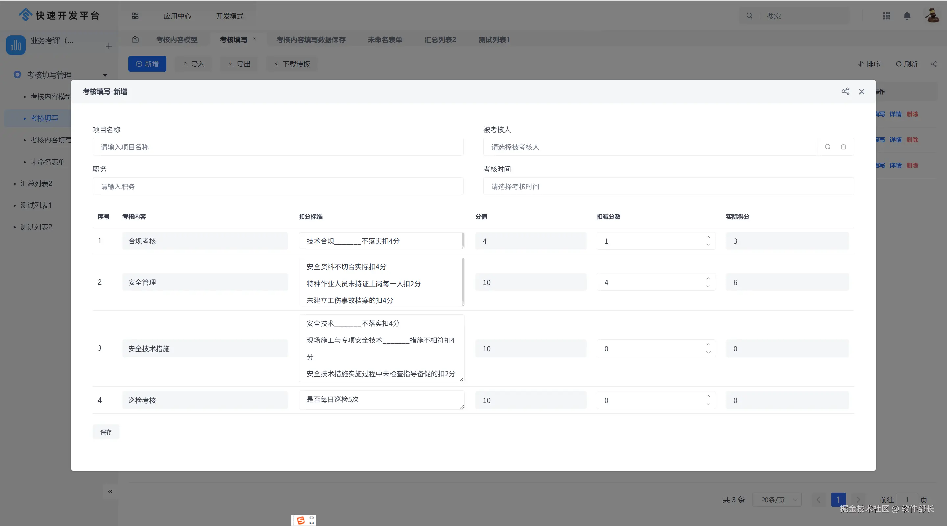The image size is (947, 526).
Task: Click the user avatar at top right
Action: tap(932, 16)
